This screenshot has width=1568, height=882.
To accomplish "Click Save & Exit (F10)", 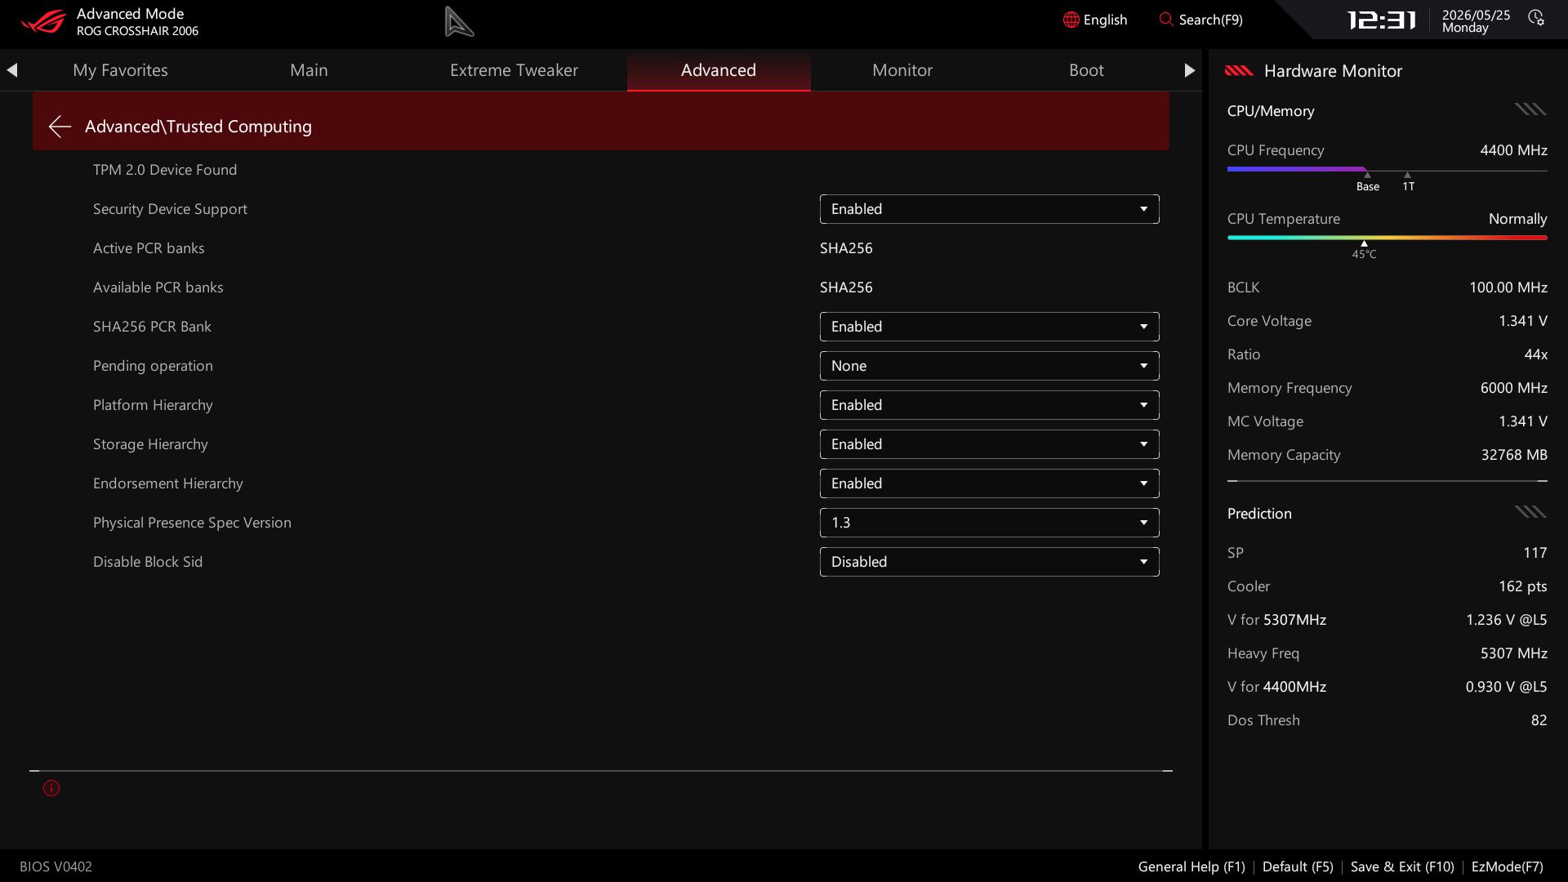I will point(1402,866).
